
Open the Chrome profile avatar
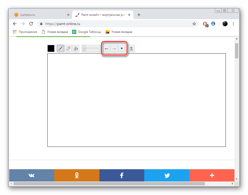(225, 24)
